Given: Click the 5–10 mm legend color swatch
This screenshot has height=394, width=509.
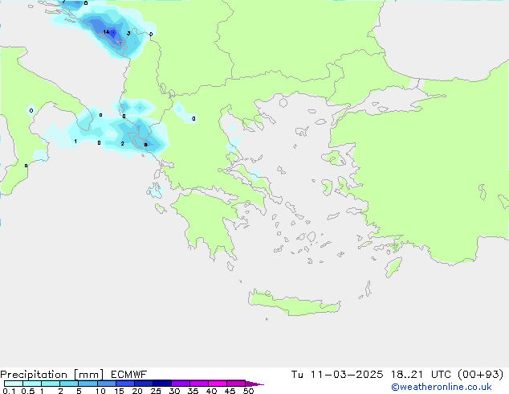Looking at the screenshot, I should point(88,384).
